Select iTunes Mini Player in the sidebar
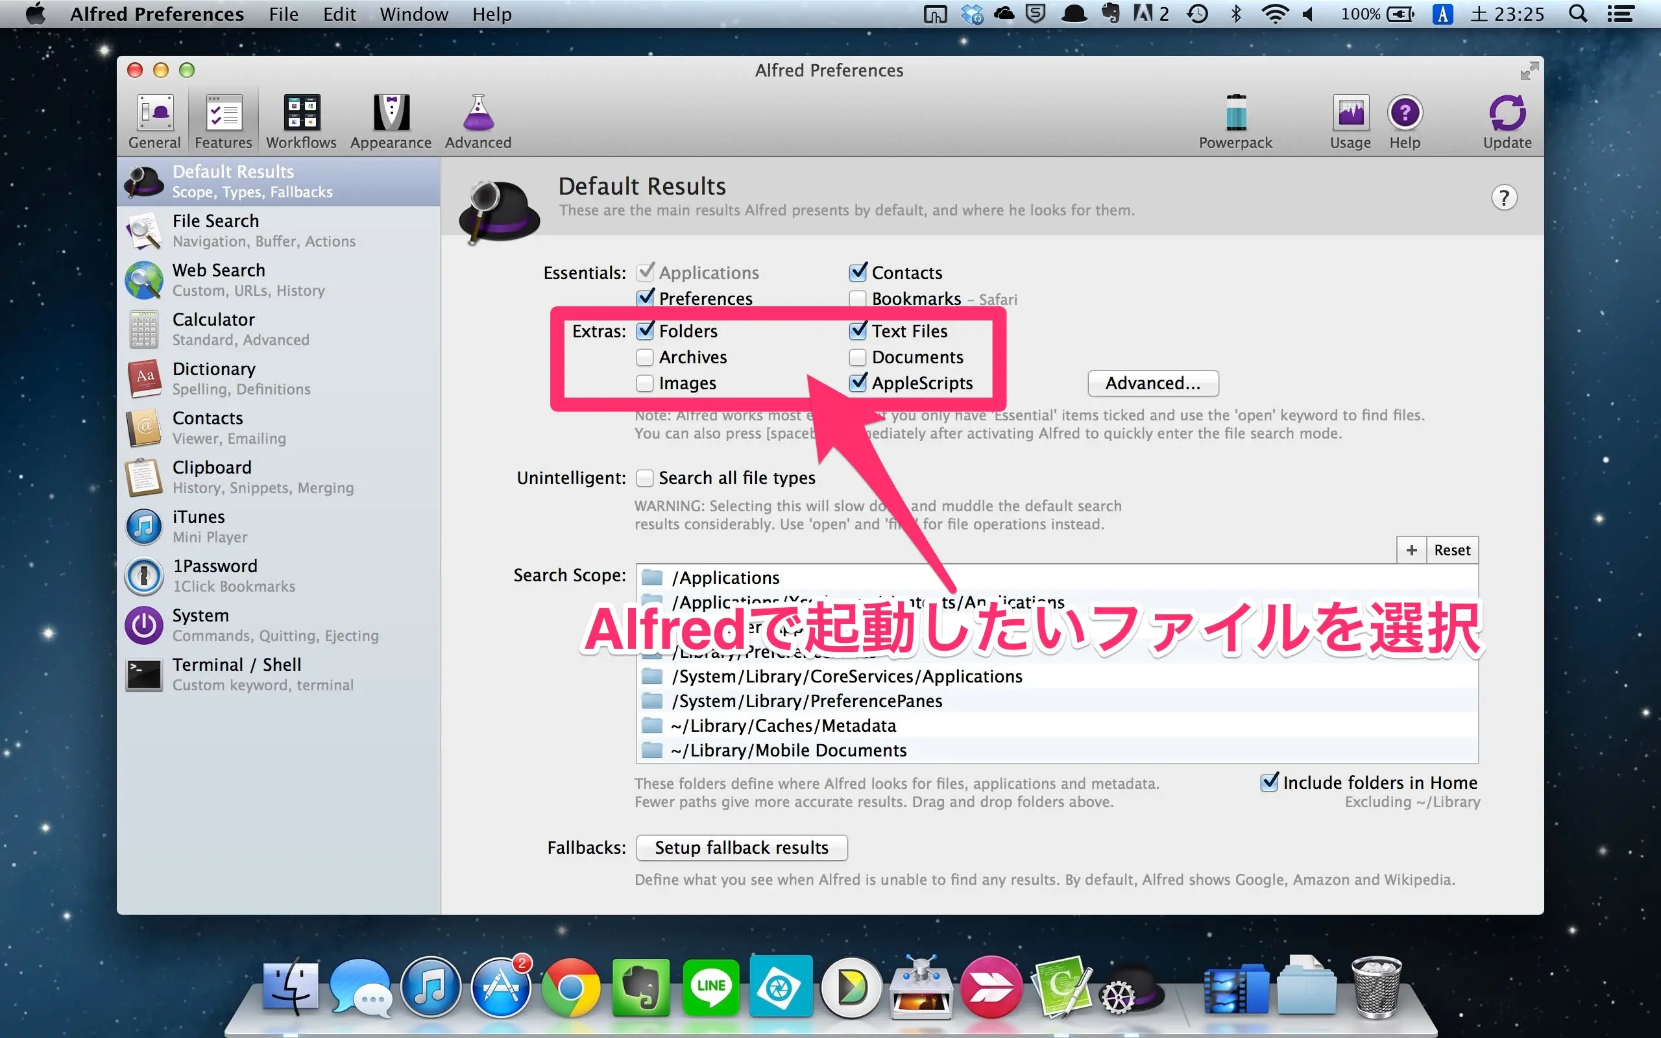This screenshot has height=1038, width=1661. pyautogui.click(x=278, y=527)
